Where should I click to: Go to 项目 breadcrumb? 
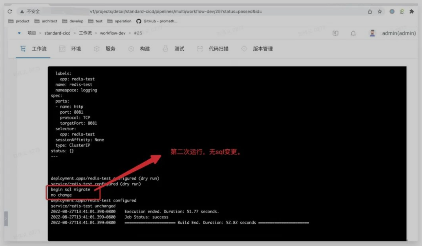coord(32,33)
